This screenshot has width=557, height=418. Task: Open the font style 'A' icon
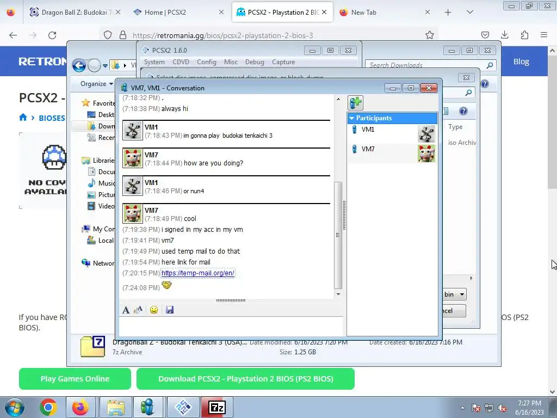pyautogui.click(x=126, y=310)
